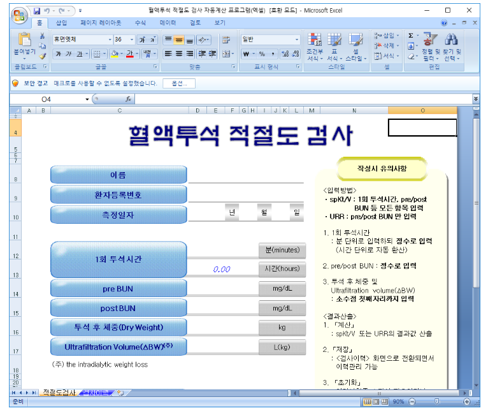
Task: Click the Office round button
Action: (19, 15)
